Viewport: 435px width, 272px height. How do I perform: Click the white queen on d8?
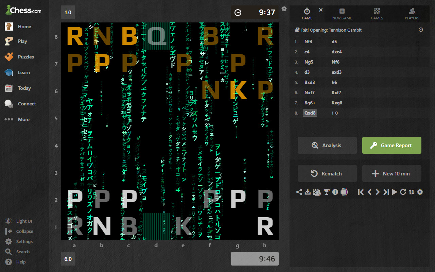pyautogui.click(x=156, y=36)
